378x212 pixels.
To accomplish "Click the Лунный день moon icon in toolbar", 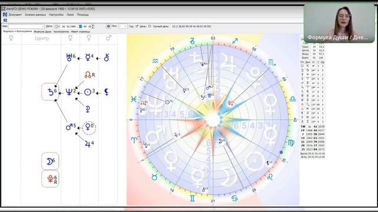I will (149, 26).
